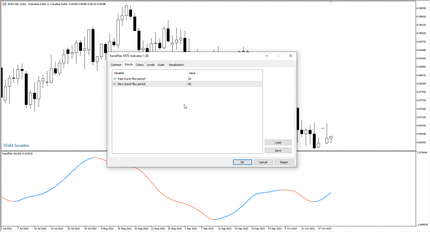
Task: Click the integer icon beside Slow trend-flex period
Action: click(115, 84)
